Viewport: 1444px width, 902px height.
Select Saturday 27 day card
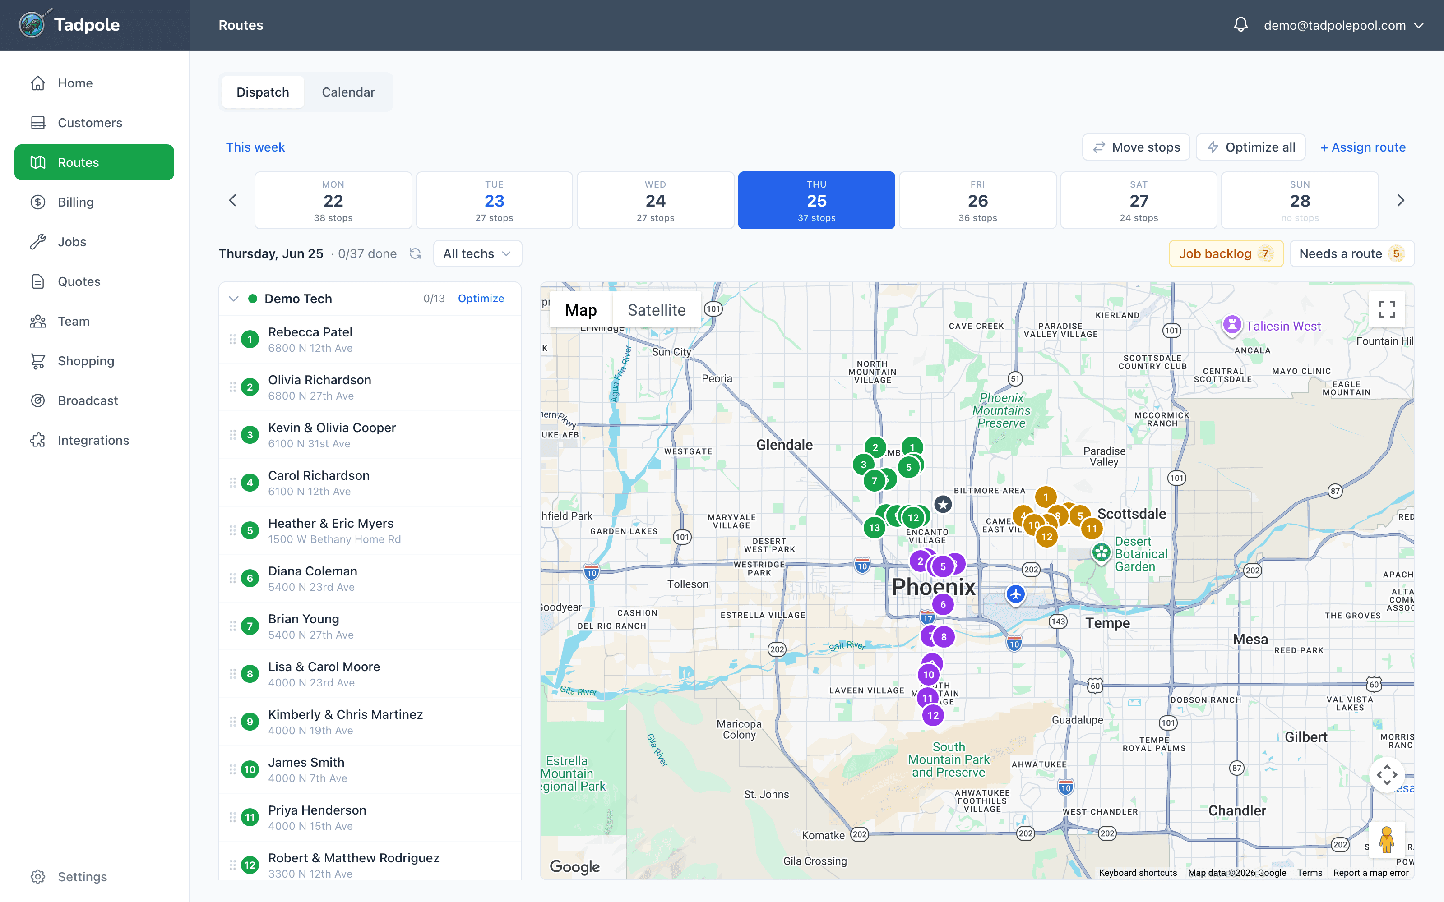[x=1139, y=200]
